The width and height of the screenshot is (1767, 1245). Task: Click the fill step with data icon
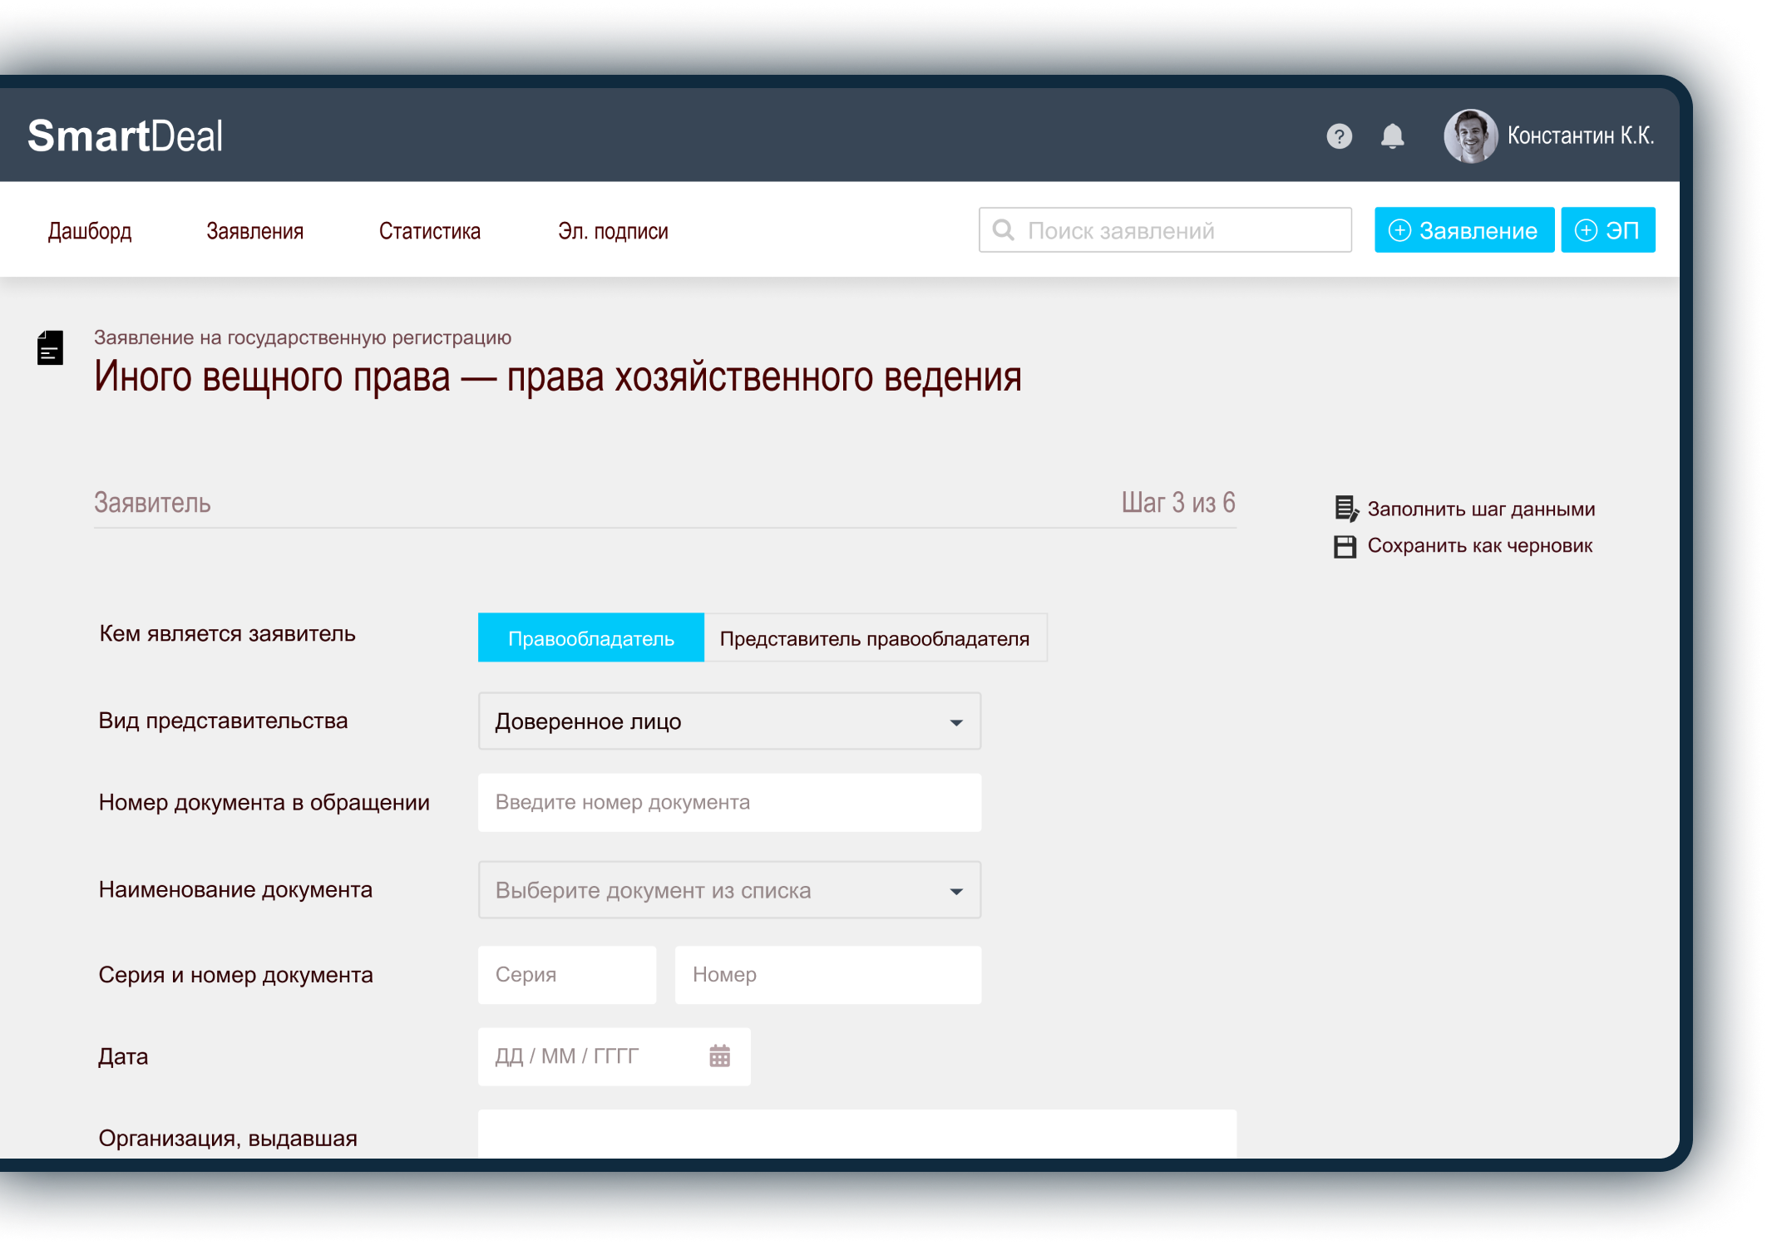click(1345, 509)
